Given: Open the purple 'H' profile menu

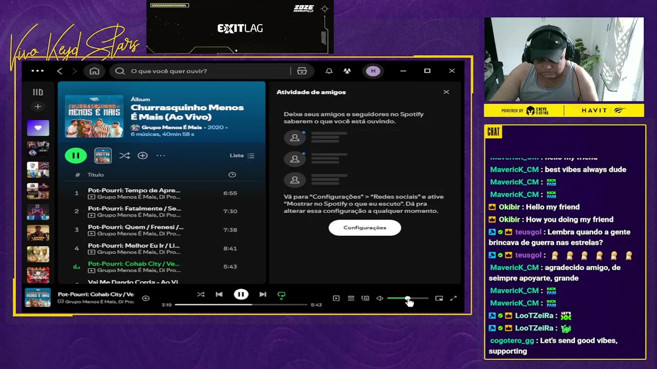Looking at the screenshot, I should 373,71.
